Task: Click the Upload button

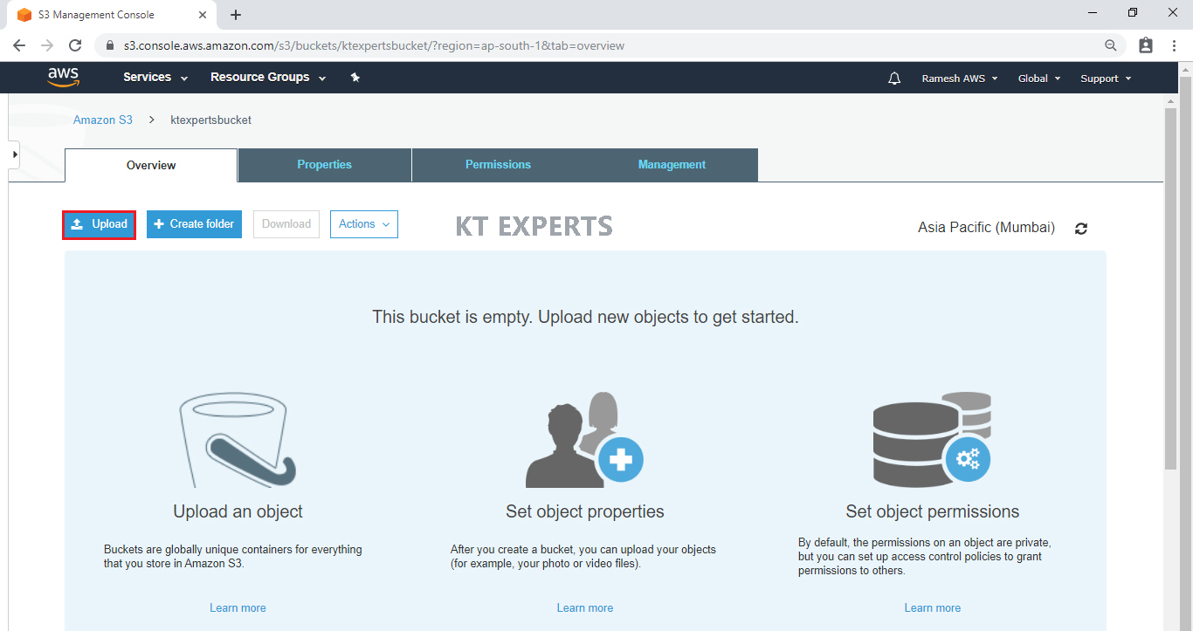Action: coord(100,224)
